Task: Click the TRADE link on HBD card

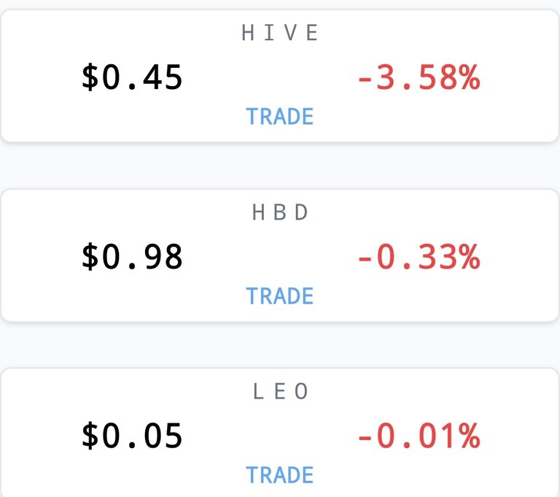Action: (x=280, y=296)
